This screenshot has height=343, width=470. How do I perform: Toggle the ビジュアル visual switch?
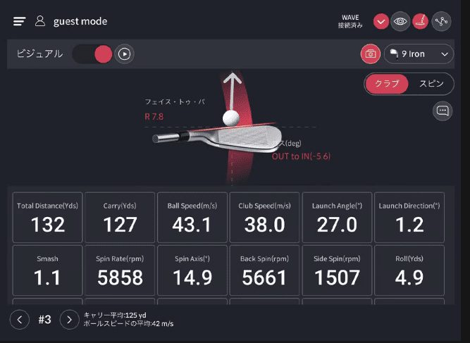[x=93, y=54]
